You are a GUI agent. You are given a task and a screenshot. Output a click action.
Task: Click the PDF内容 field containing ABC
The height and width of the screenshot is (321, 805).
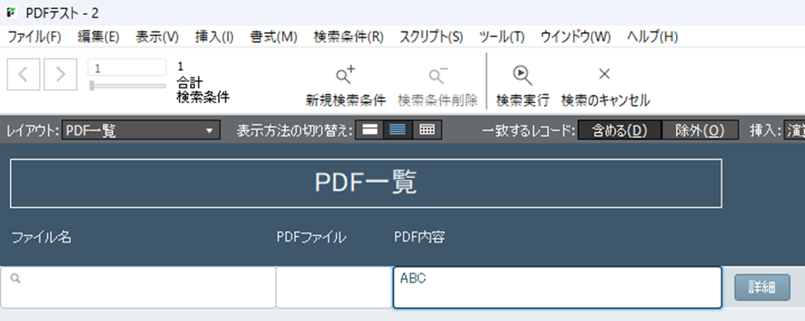point(558,287)
